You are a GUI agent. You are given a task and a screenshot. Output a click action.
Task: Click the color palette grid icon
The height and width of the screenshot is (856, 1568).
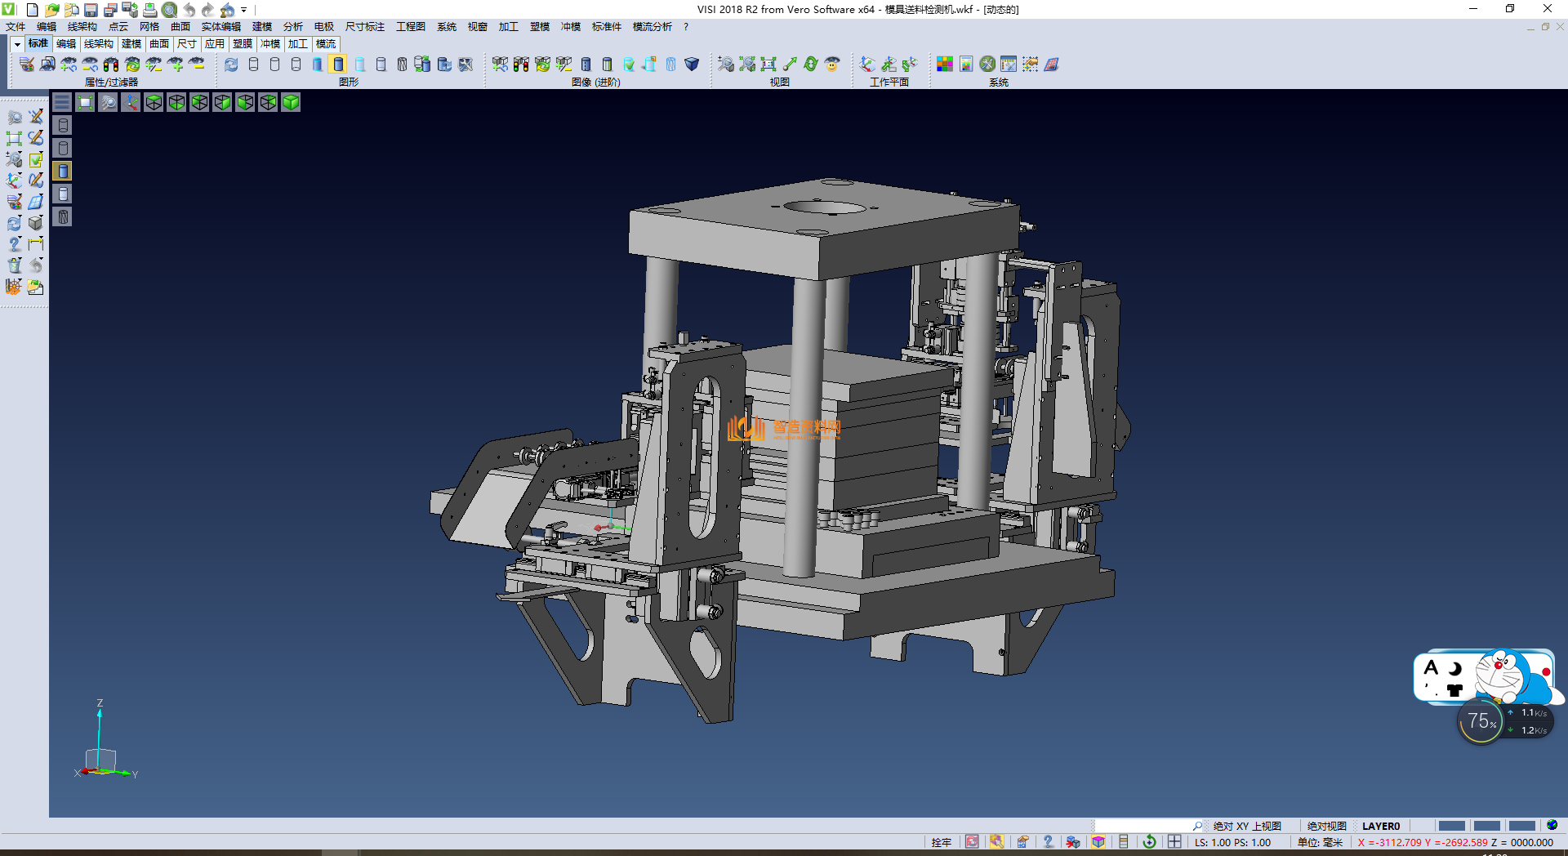pos(945,65)
